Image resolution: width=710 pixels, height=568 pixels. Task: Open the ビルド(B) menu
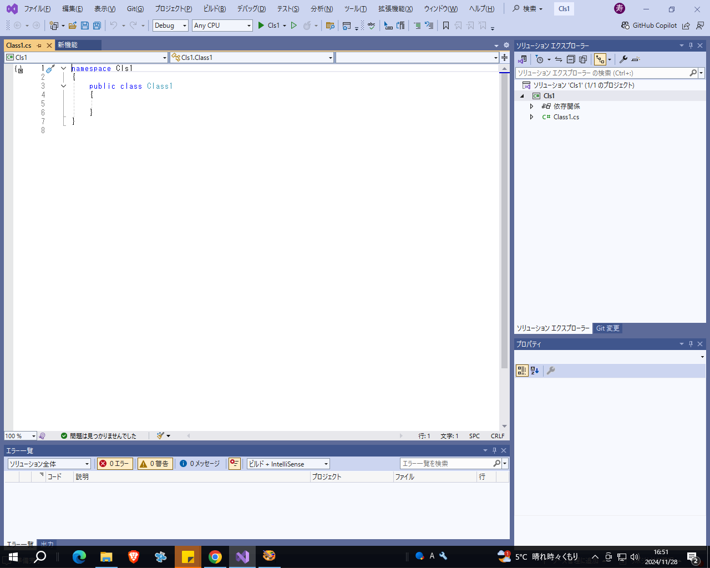pos(214,9)
